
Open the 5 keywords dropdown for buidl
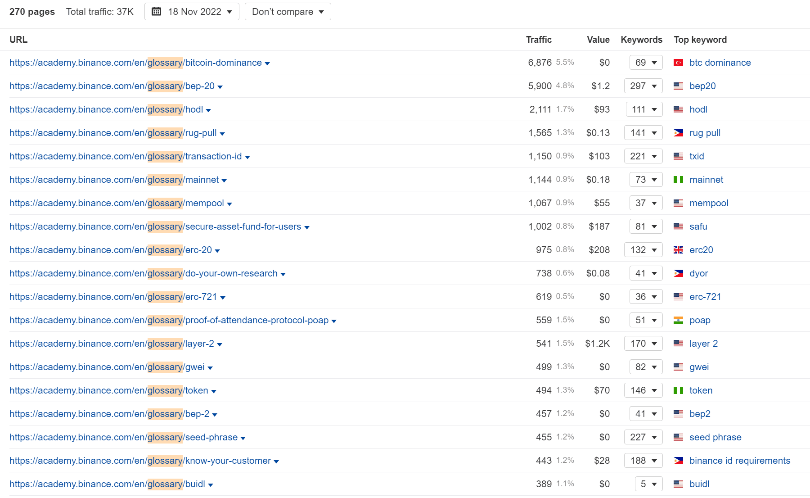coord(648,484)
